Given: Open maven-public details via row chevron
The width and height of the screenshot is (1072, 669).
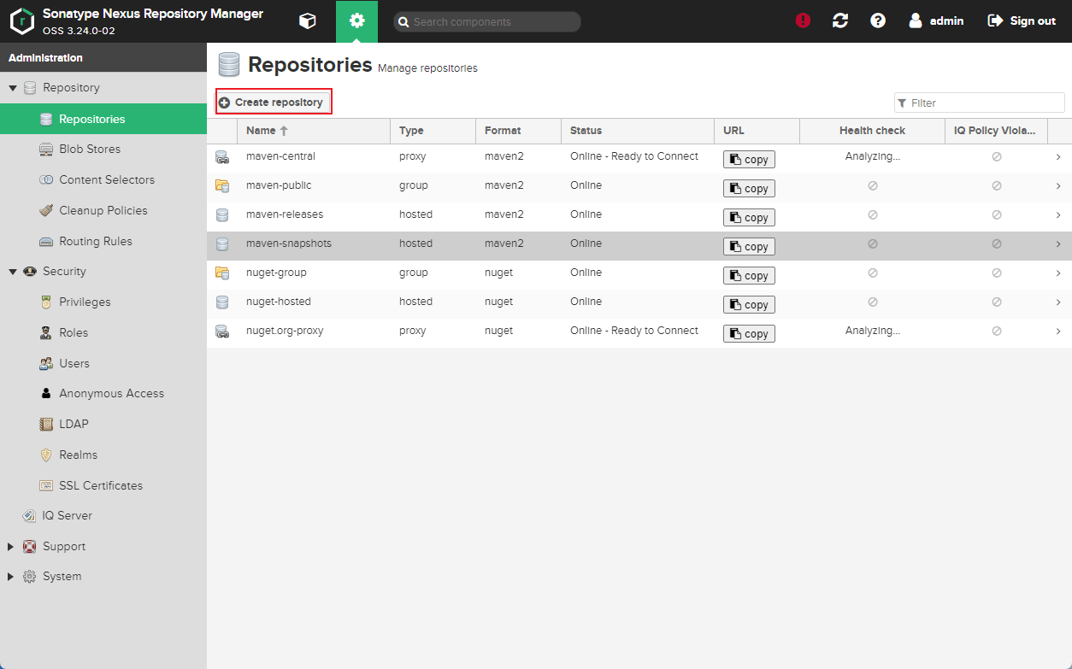Looking at the screenshot, I should click(1058, 186).
